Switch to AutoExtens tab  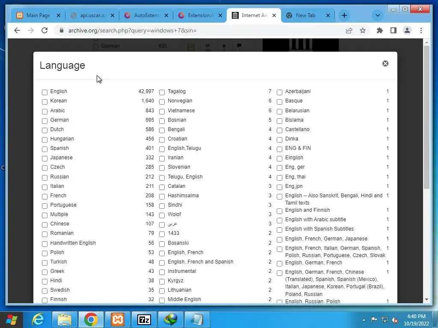pos(147,15)
